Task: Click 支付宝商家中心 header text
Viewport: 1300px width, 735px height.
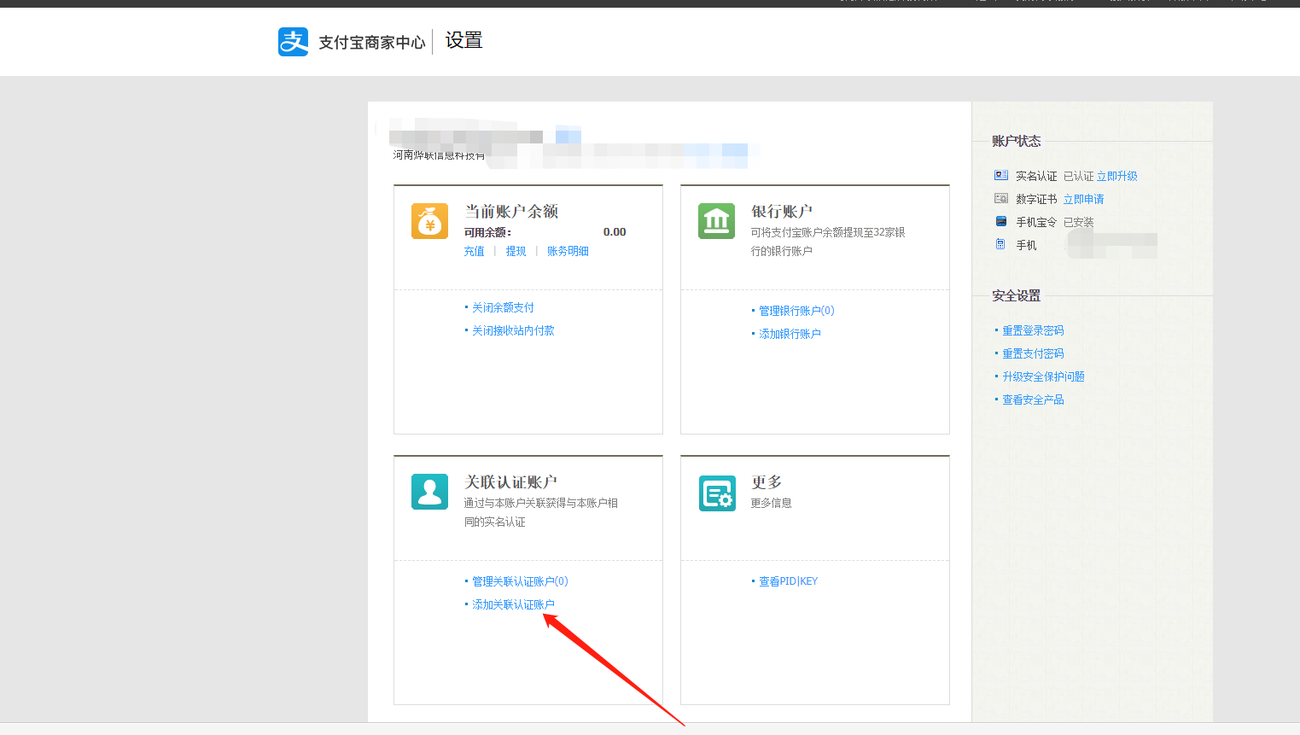Action: (371, 43)
